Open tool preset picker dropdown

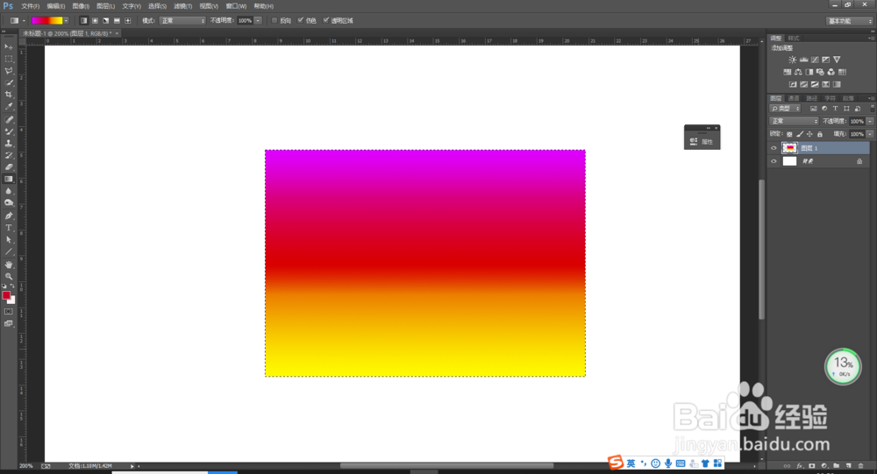pos(24,21)
